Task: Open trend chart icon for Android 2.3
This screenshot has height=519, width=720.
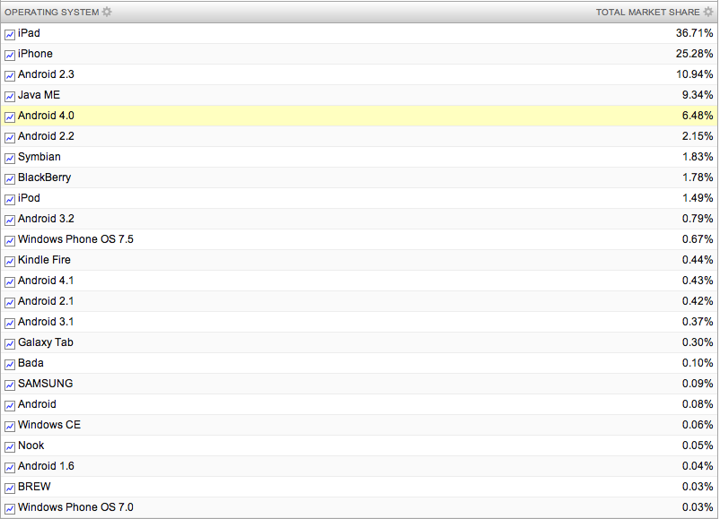Action: pyautogui.click(x=10, y=76)
